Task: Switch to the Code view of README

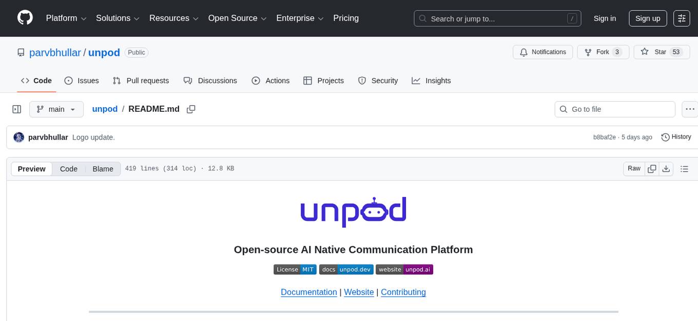Action: [68, 169]
